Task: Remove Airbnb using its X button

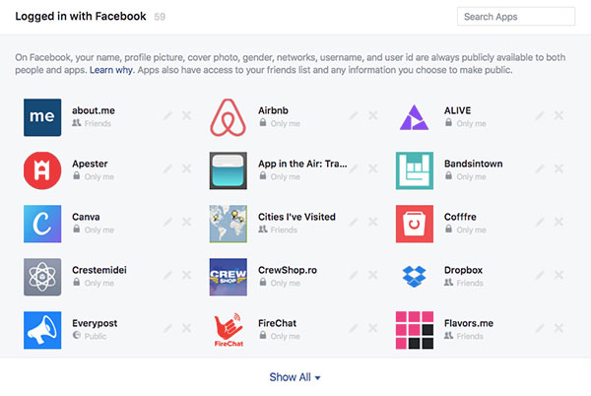Action: pos(372,115)
